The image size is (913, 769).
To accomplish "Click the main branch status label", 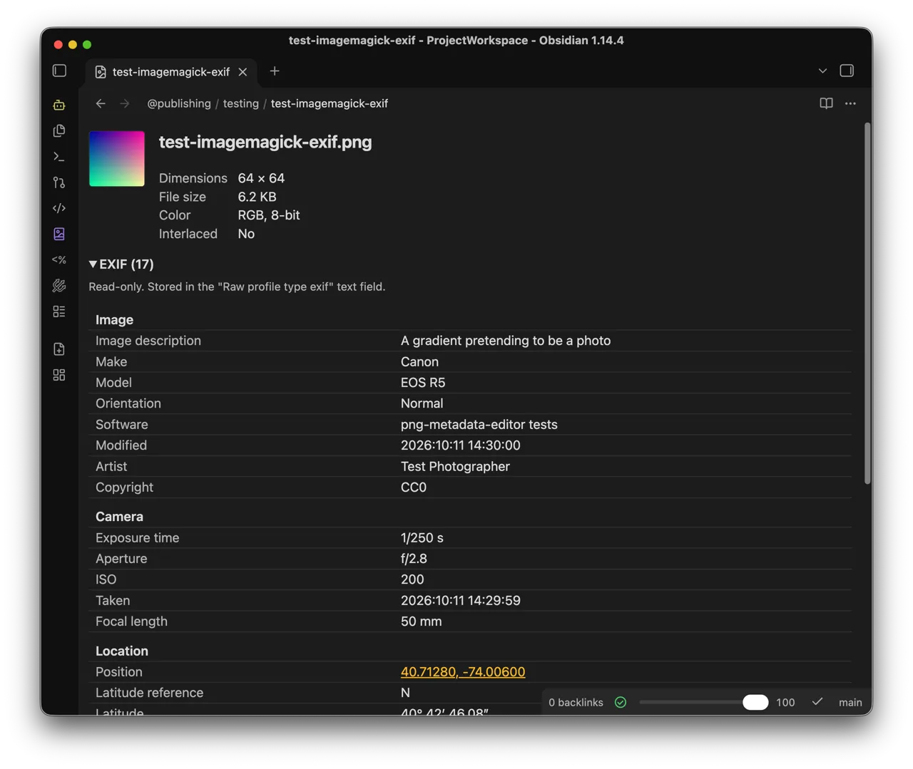I will tap(850, 702).
